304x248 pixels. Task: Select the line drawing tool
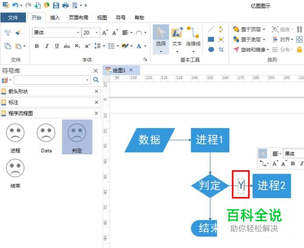click(211, 29)
